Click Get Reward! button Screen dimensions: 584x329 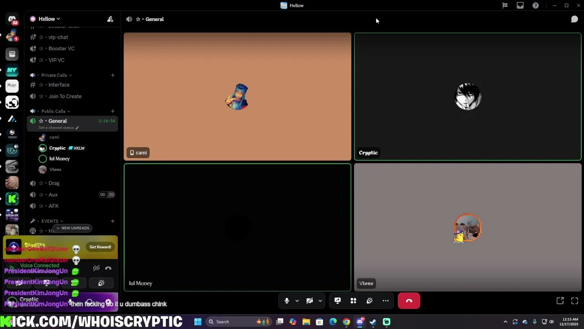(100, 247)
